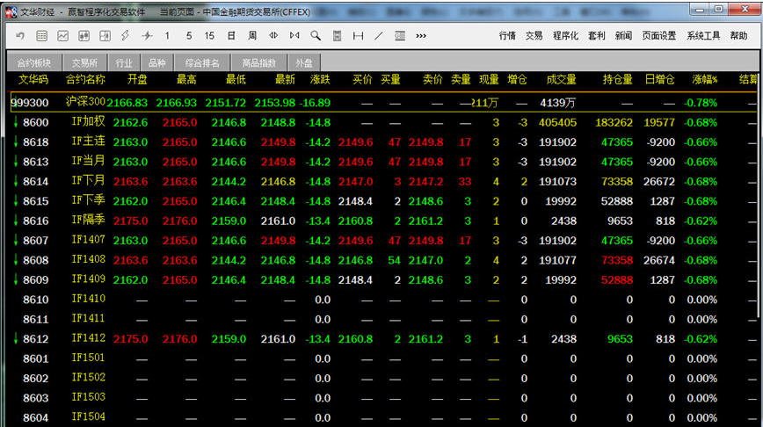This screenshot has height=427, width=763.
Task: Open the 系统工具 menu
Action: pos(703,36)
